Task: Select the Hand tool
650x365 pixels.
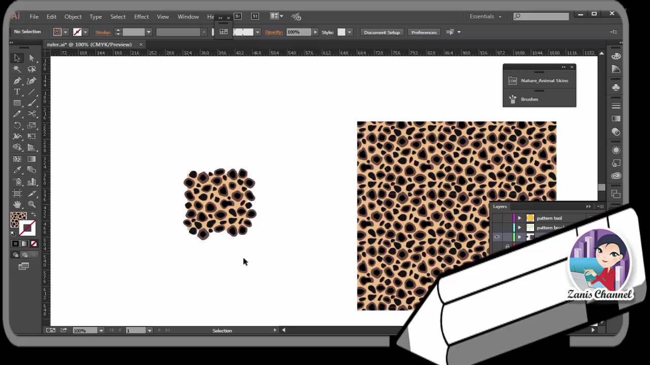Action: click(x=17, y=204)
